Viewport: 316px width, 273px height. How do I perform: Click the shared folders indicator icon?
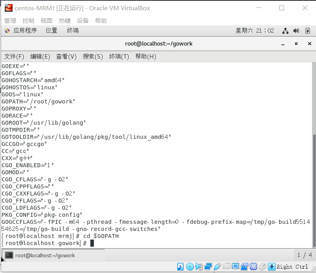226,266
